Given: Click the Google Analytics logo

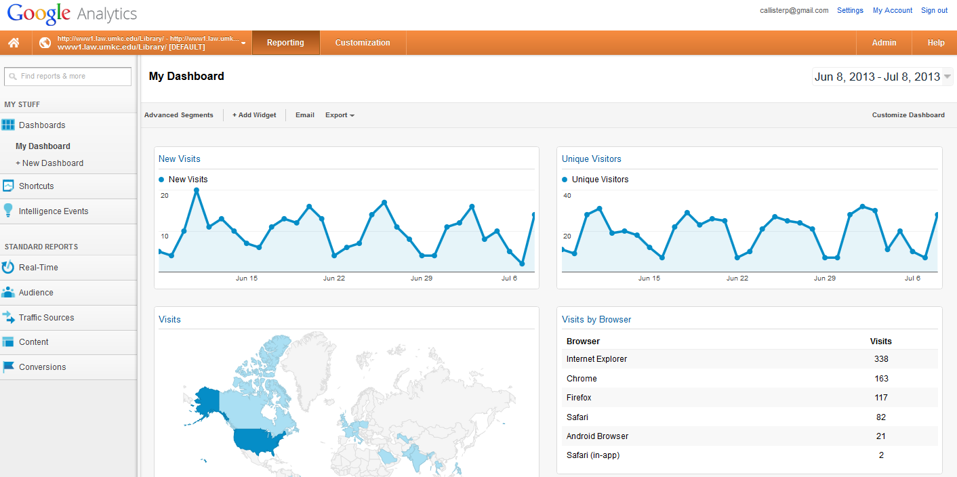Looking at the screenshot, I should pos(72,14).
